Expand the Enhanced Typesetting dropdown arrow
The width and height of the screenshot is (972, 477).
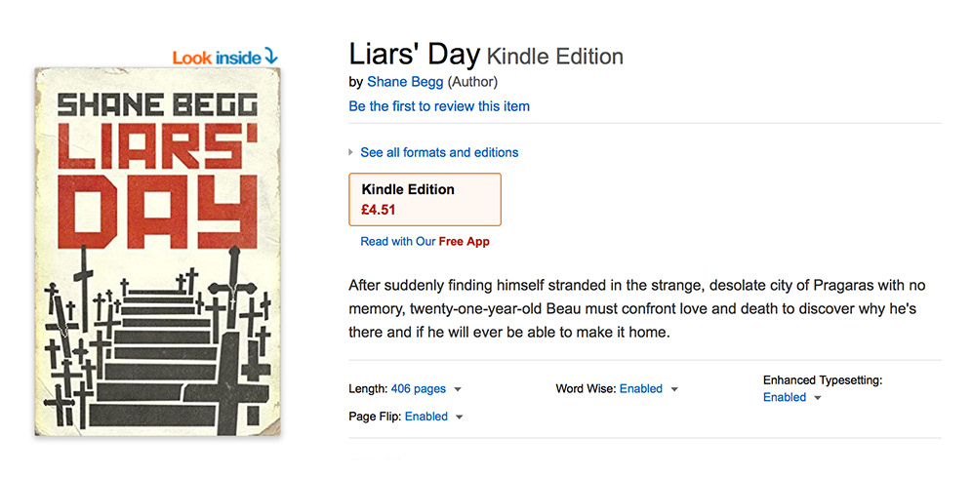818,398
